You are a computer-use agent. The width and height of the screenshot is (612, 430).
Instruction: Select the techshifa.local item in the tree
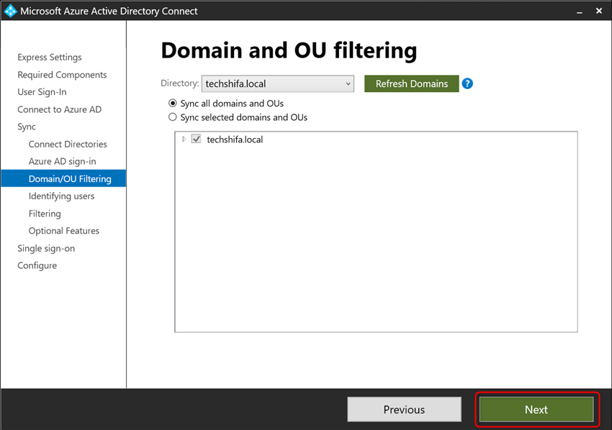(234, 139)
